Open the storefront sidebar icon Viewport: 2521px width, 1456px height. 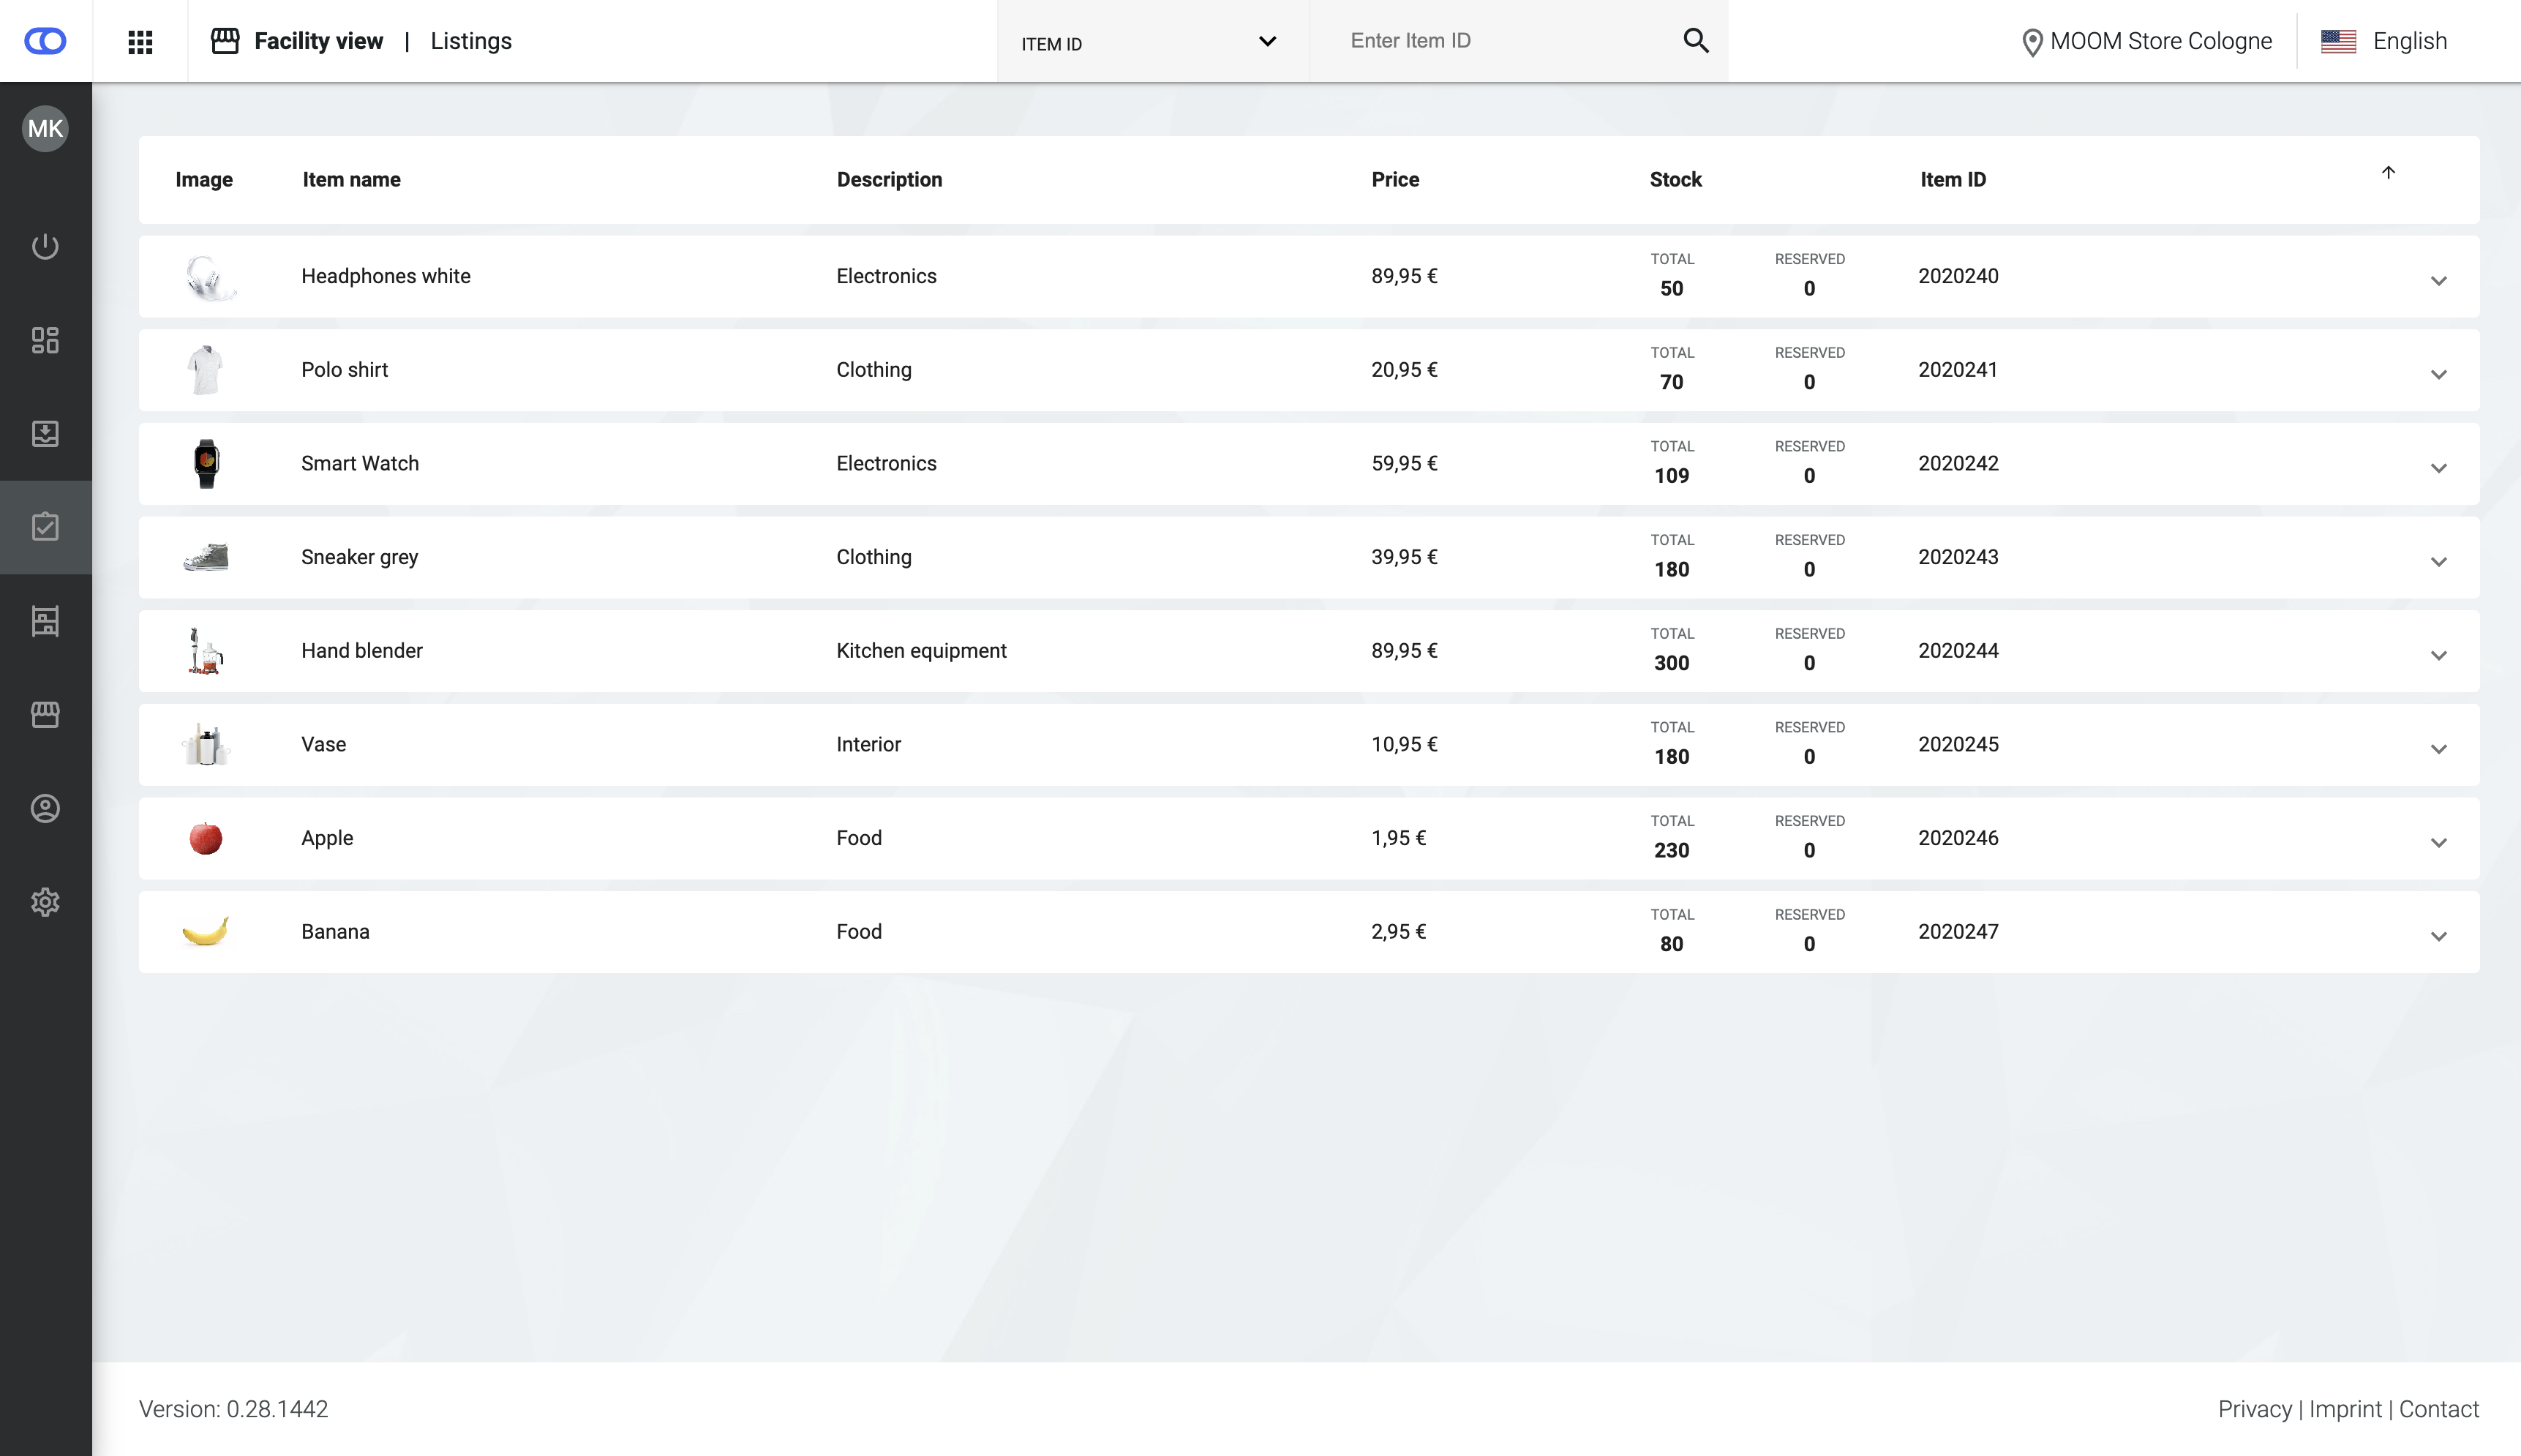click(45, 714)
